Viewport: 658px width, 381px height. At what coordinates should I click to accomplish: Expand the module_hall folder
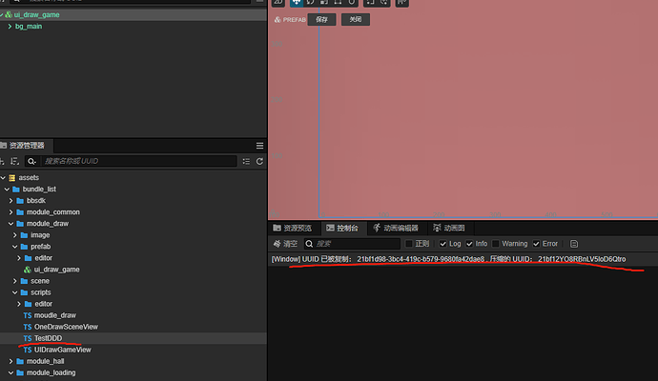[10, 361]
